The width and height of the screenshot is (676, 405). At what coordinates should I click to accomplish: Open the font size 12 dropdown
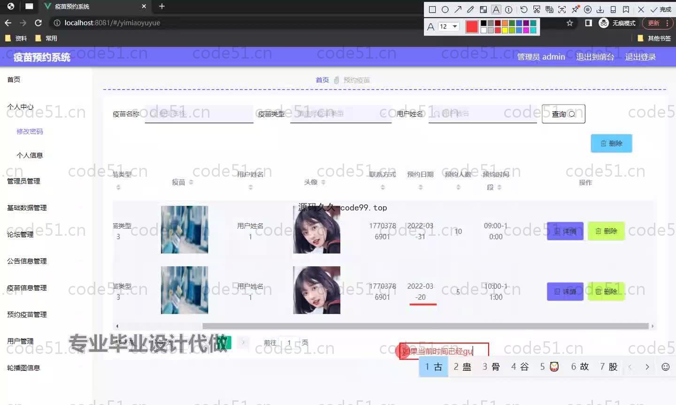click(x=449, y=26)
